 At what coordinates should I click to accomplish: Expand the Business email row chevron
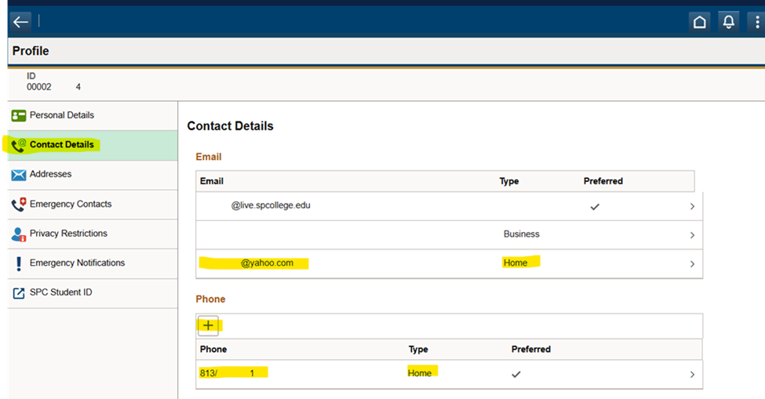pos(692,235)
